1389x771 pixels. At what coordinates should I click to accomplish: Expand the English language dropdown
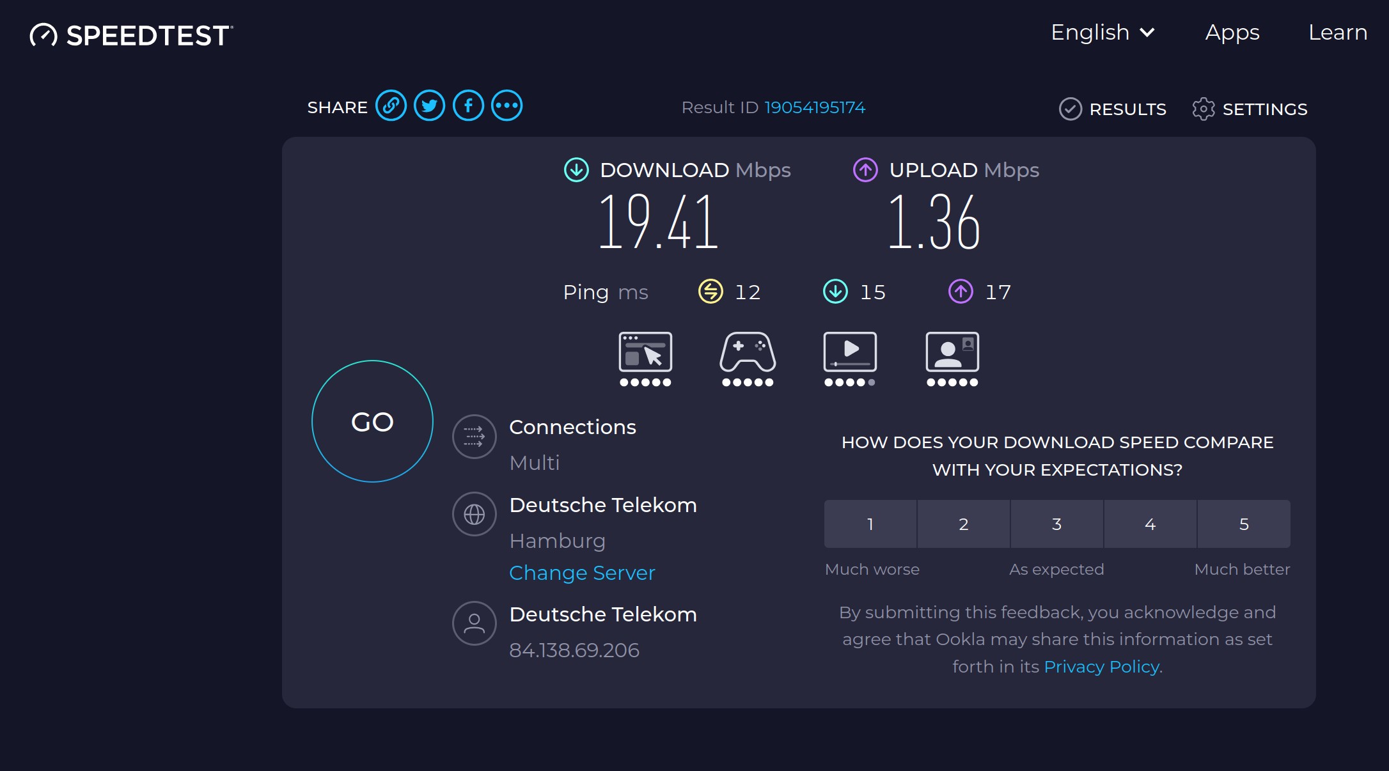1103,33
